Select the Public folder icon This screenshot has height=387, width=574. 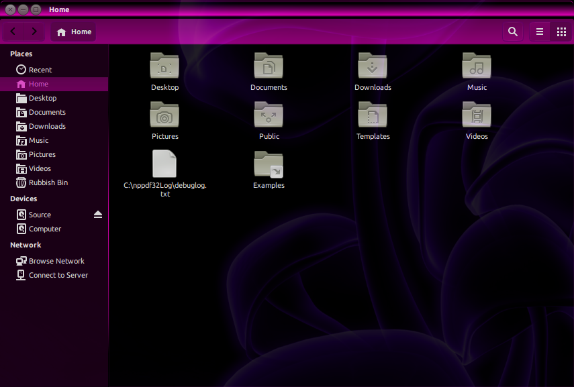pyautogui.click(x=269, y=115)
